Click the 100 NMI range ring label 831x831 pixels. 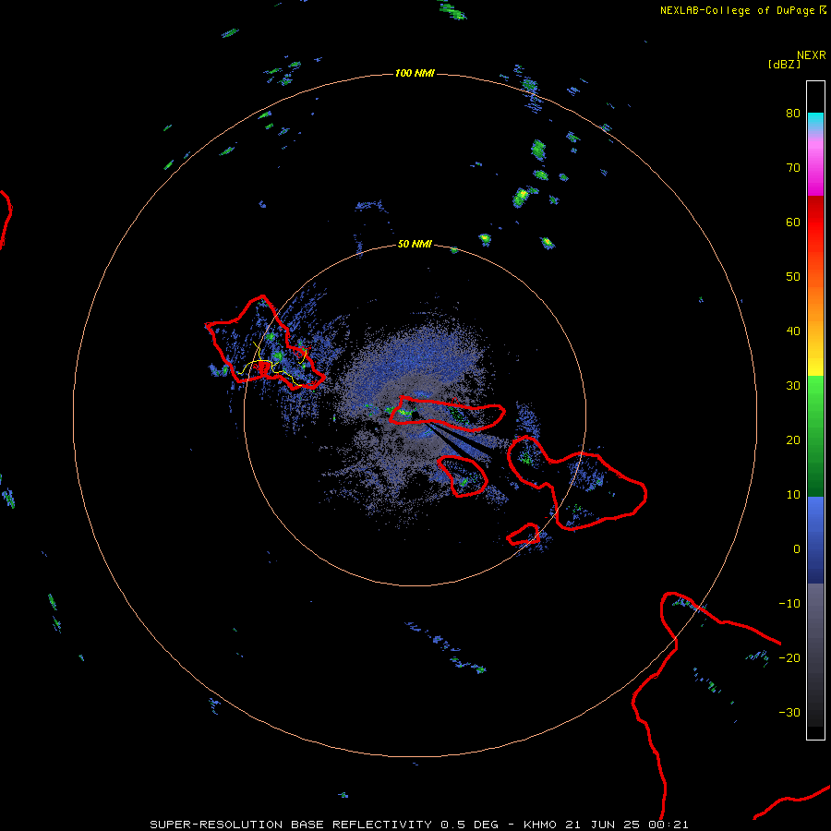415,73
